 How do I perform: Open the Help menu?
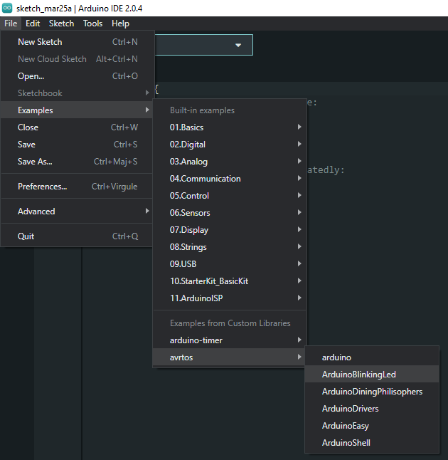pyautogui.click(x=120, y=23)
